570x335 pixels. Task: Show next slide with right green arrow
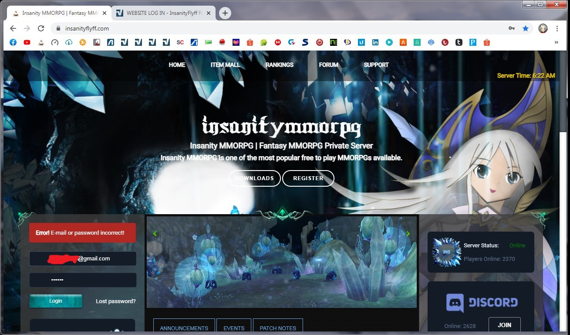tap(408, 234)
